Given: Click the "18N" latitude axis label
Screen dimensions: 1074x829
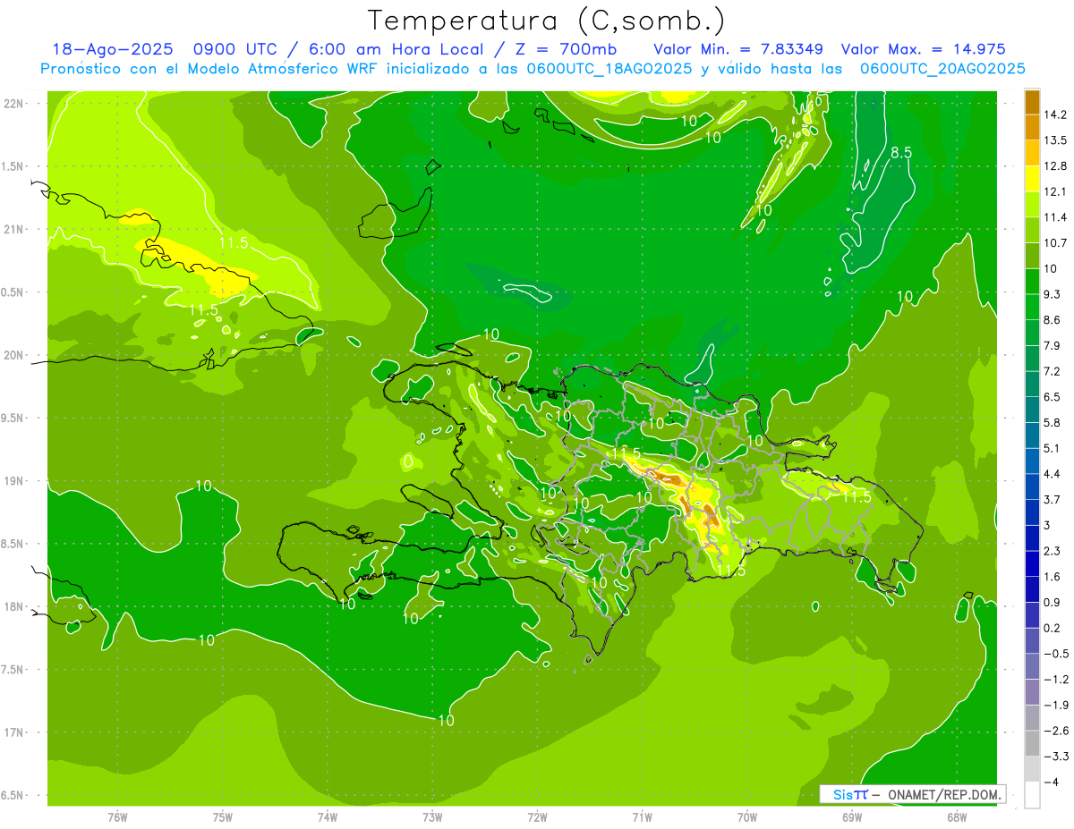Looking at the screenshot, I should click(14, 606).
